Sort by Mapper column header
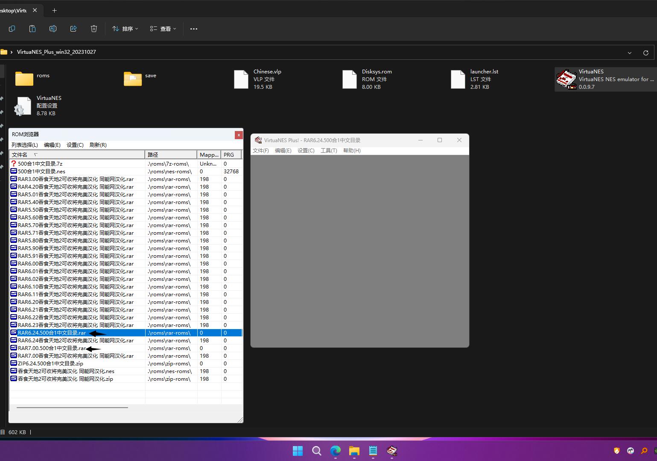Screen dimensions: 657x461 209,155
